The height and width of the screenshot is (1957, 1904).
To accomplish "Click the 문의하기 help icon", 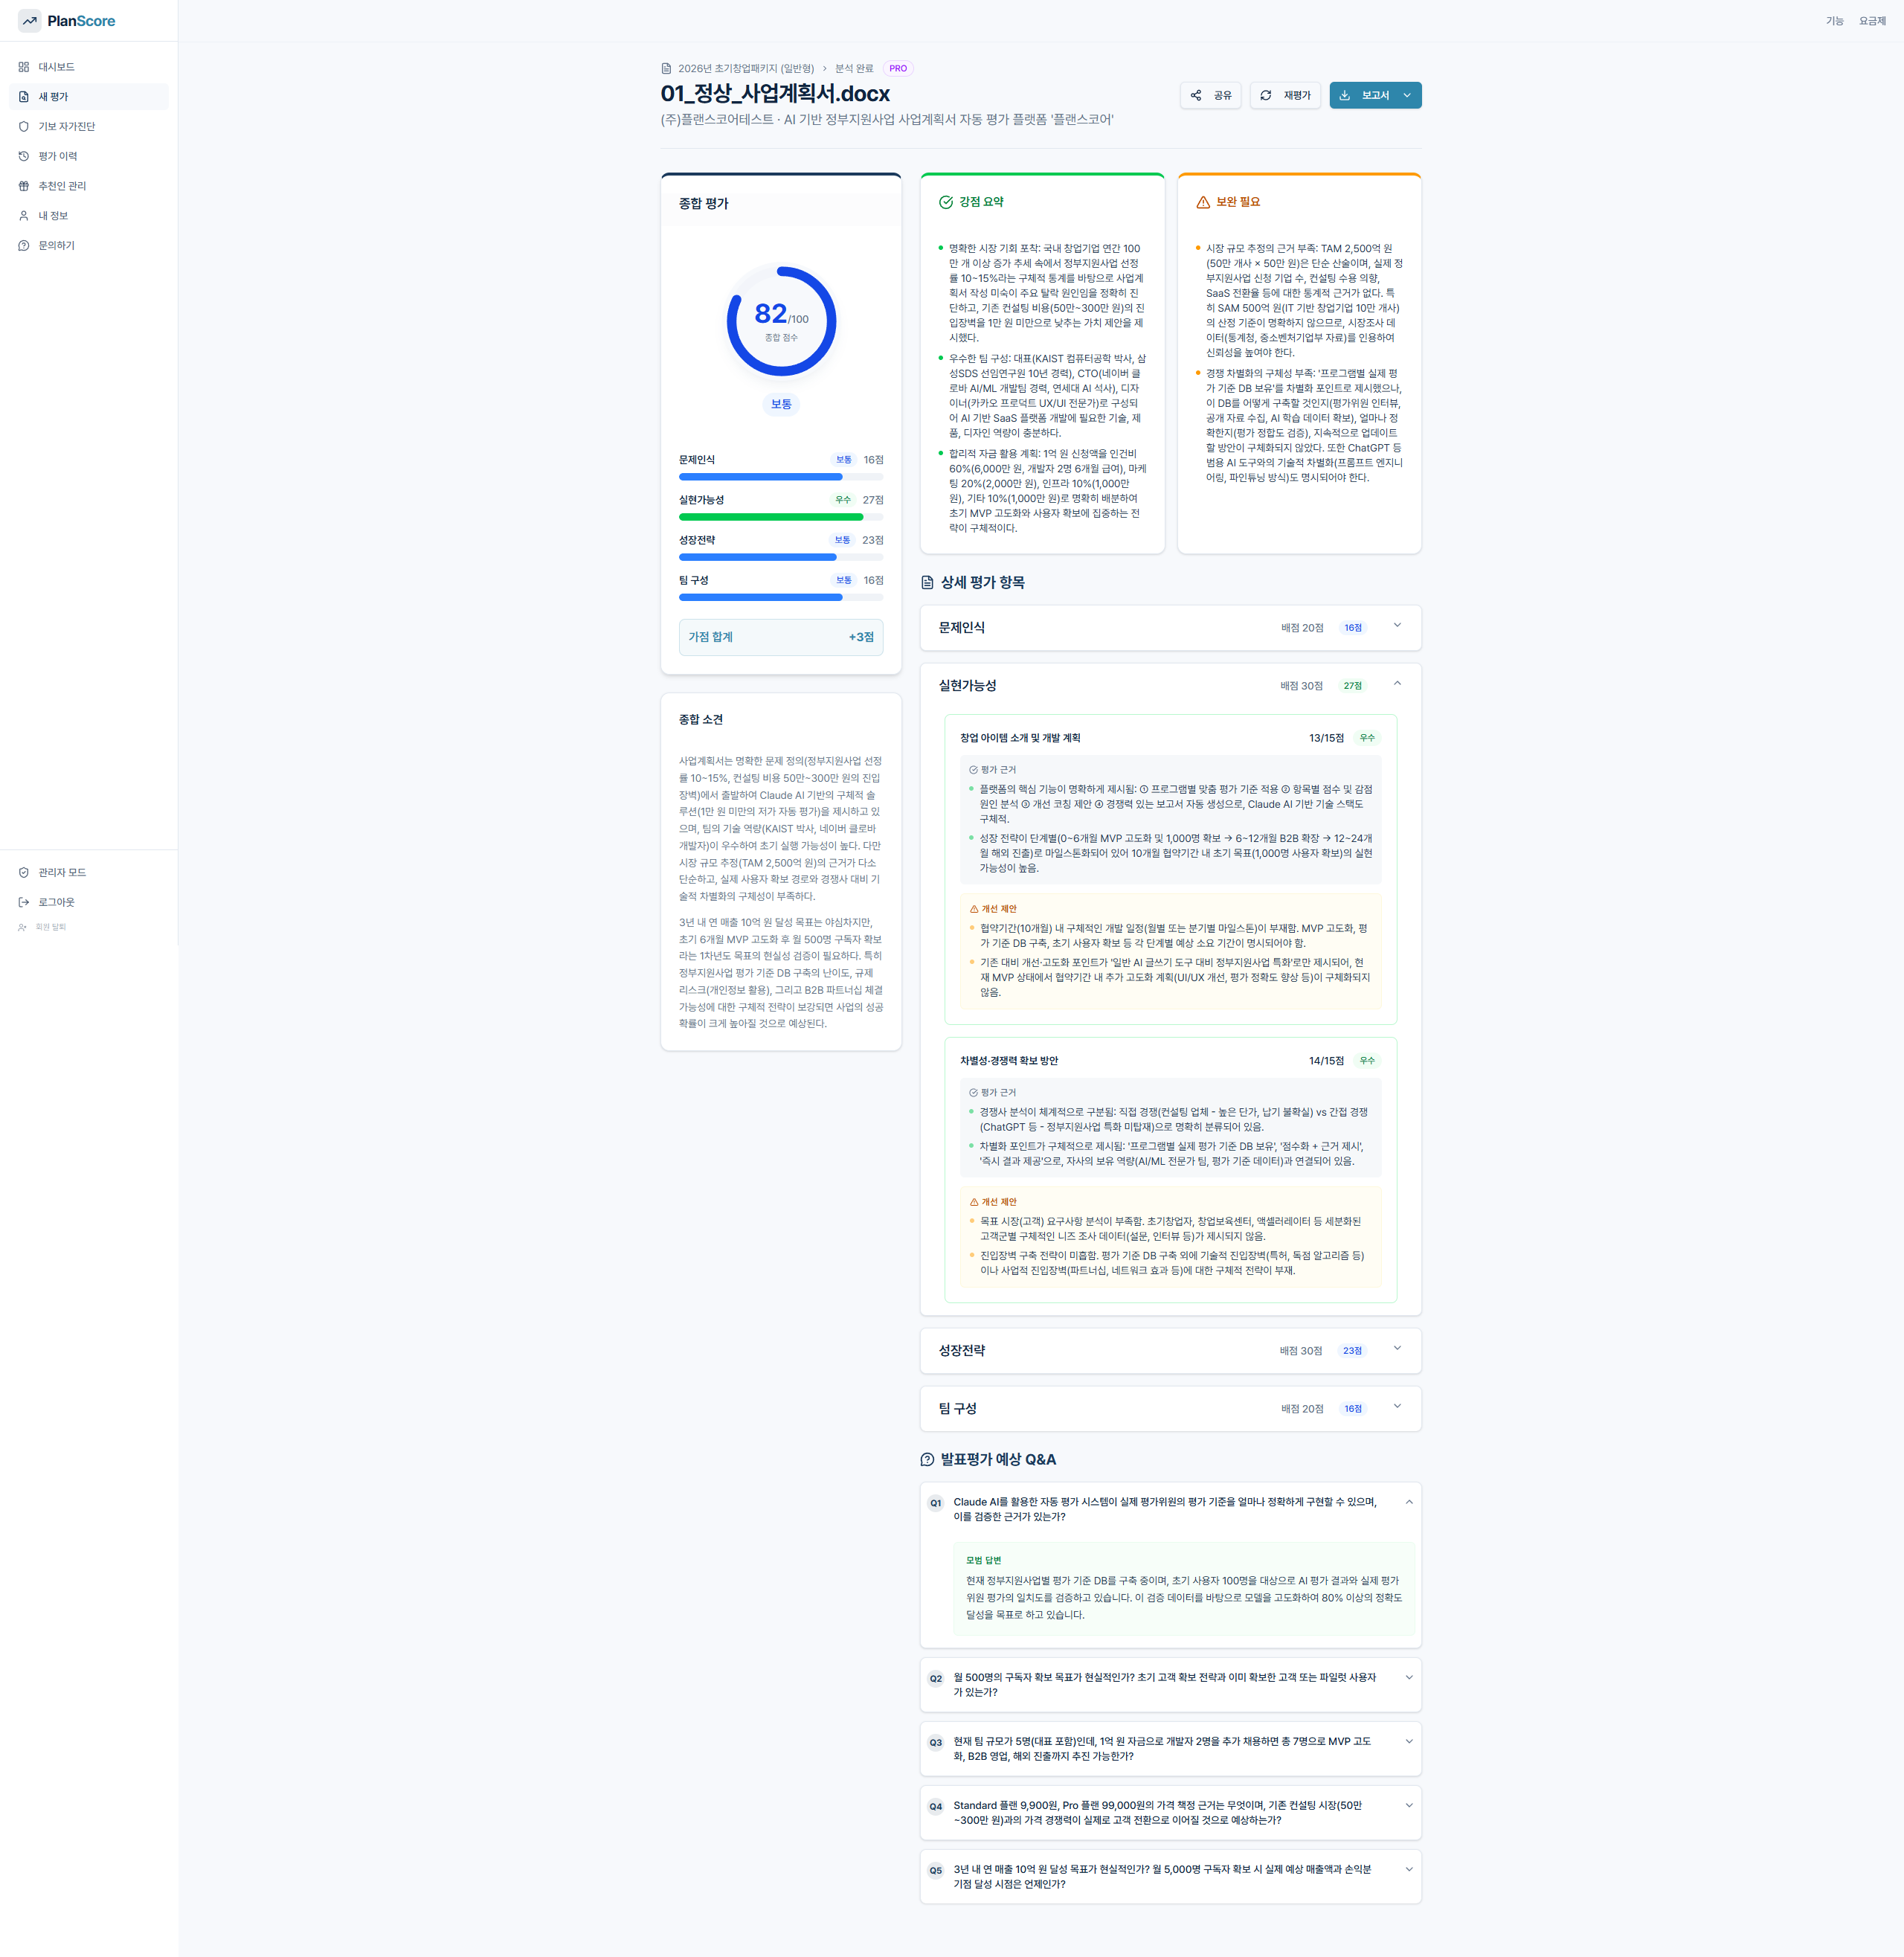I will (24, 246).
